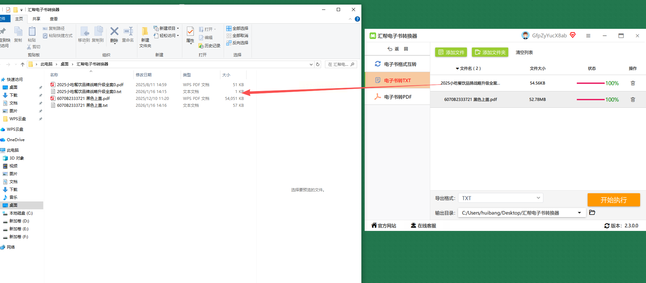Click 清空列表 to clear the list

[524, 52]
